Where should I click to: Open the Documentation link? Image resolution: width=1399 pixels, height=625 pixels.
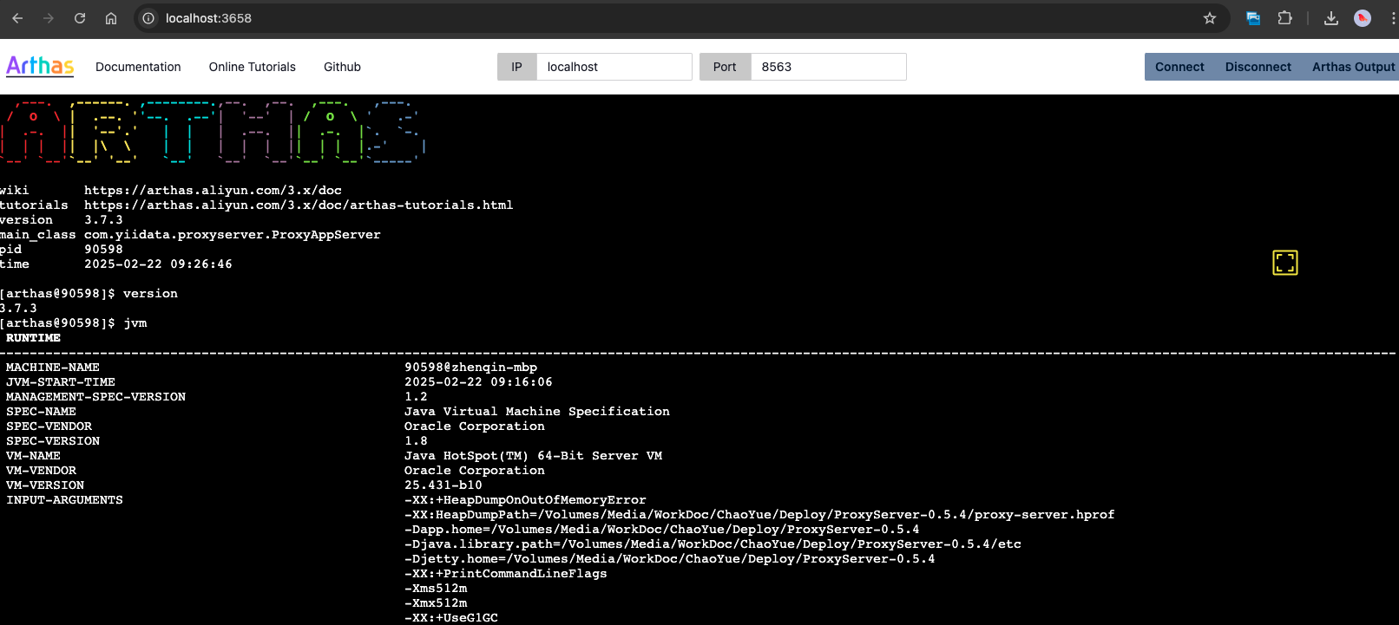pyautogui.click(x=138, y=67)
